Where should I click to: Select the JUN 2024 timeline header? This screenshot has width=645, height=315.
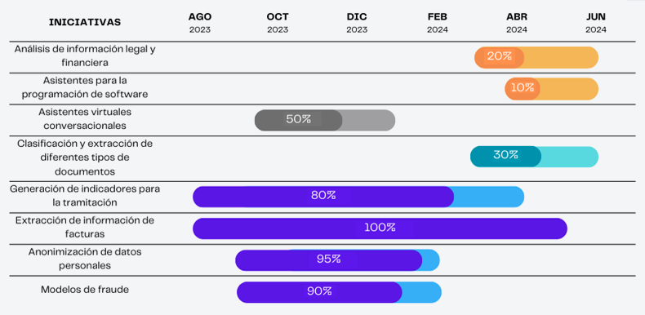click(x=596, y=23)
